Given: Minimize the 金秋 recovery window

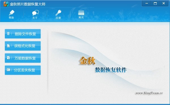Looking at the screenshot, I should pyautogui.click(x=146, y=3).
